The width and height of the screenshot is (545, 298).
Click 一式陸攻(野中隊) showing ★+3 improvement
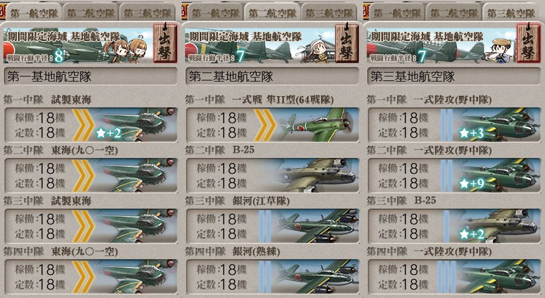[454, 125]
